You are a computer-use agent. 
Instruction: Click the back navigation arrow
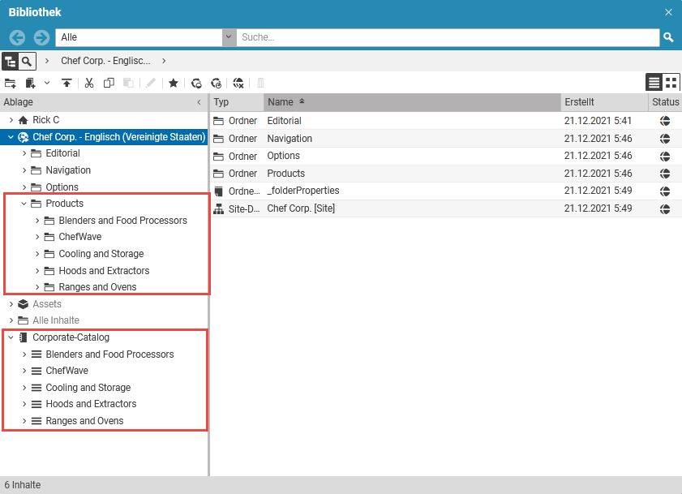(x=17, y=37)
